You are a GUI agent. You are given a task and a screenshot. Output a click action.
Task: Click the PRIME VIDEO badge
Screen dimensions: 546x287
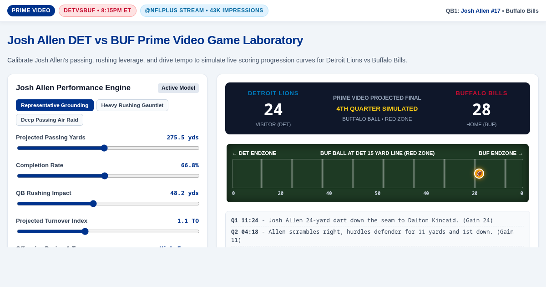pos(31,10)
